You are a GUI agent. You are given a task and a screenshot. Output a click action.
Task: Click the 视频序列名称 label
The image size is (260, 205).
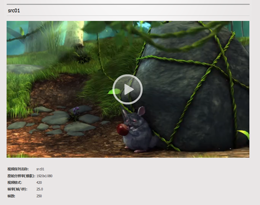coord(18,169)
